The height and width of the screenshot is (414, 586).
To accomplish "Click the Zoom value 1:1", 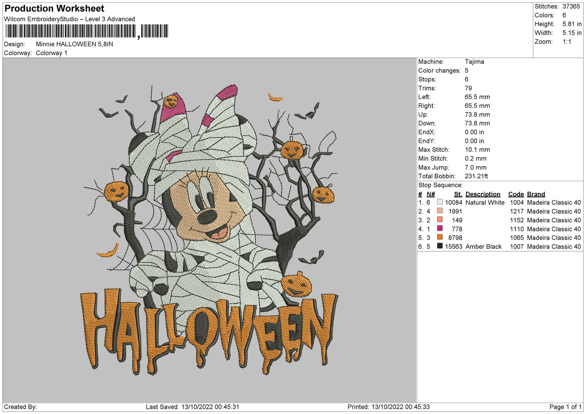I will coord(567,42).
